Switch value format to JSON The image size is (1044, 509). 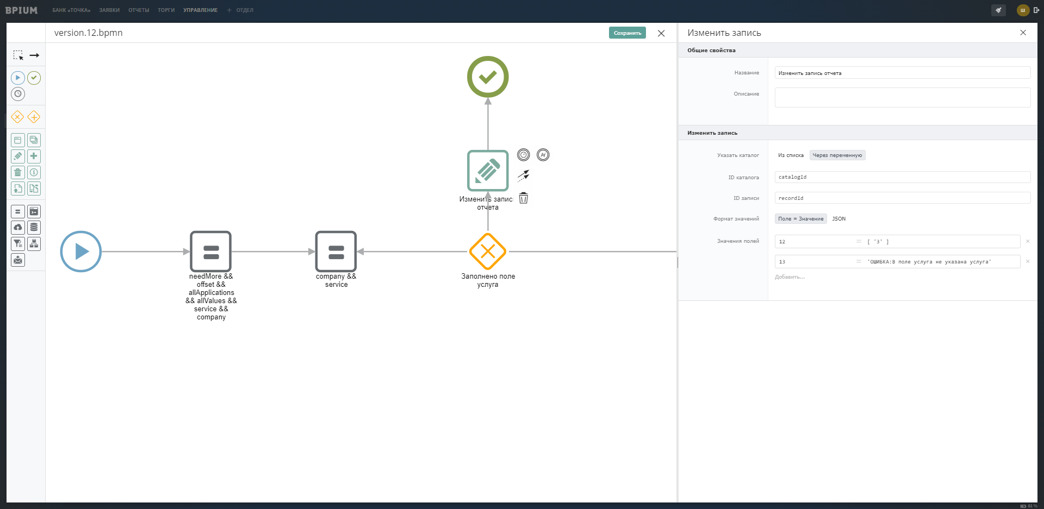coord(838,219)
